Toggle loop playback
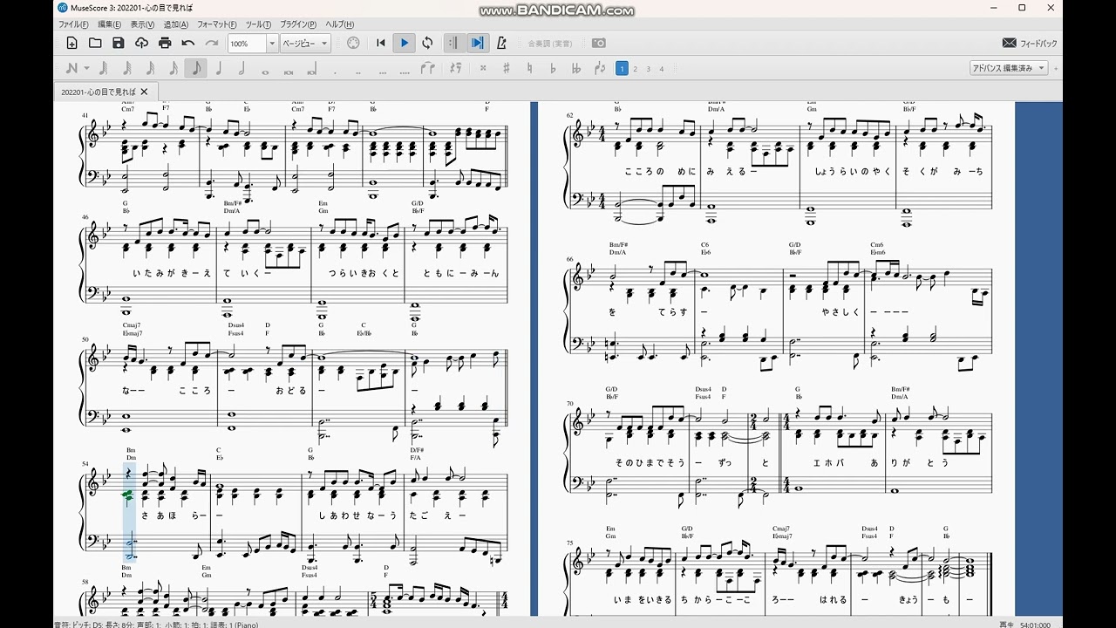The height and width of the screenshot is (628, 1116). tap(427, 43)
